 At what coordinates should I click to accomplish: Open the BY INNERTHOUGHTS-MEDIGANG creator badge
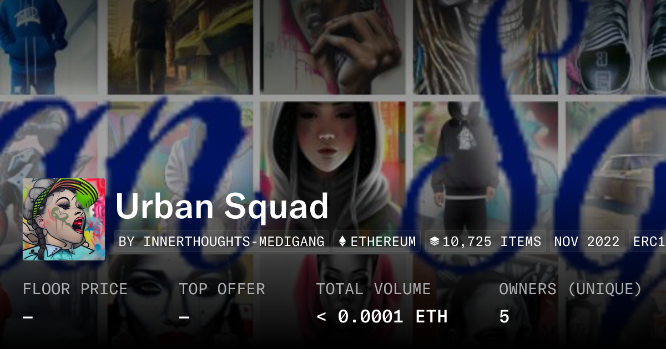click(x=221, y=242)
